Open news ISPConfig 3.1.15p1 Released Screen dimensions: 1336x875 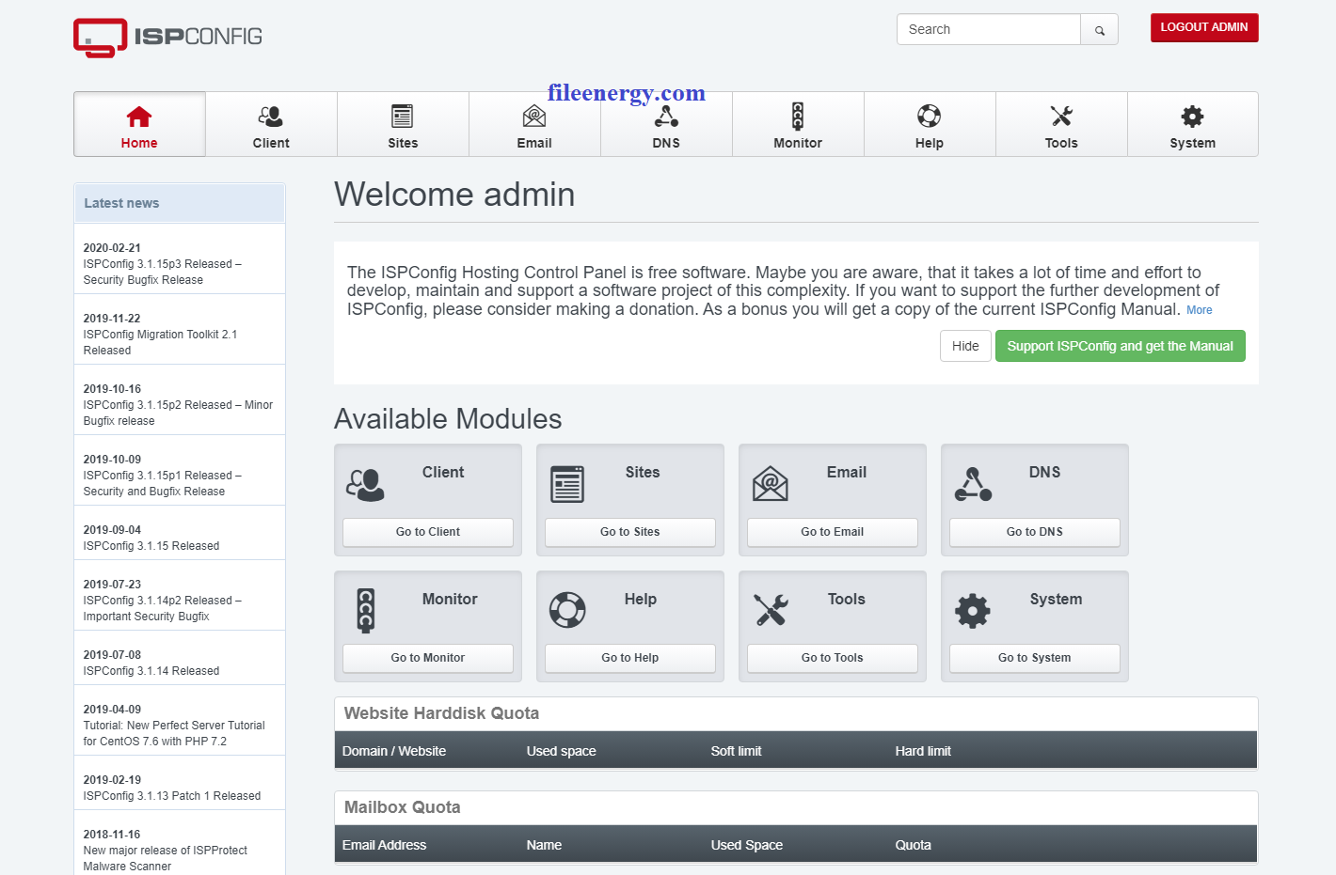(162, 483)
